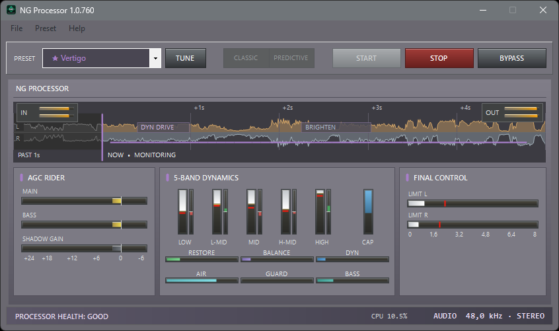Click the LIMIT R meter
This screenshot has width=559, height=331.
click(472, 225)
